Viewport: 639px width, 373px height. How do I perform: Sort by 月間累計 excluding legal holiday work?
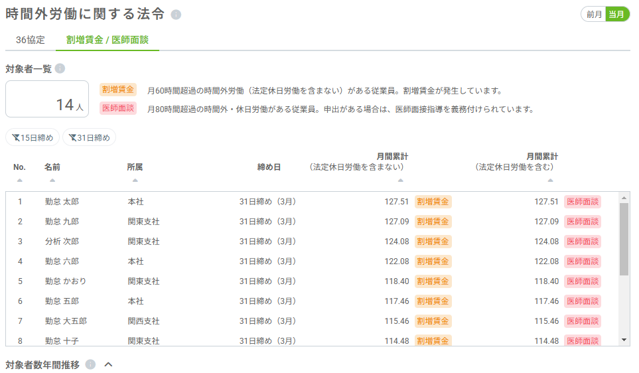coord(401,180)
